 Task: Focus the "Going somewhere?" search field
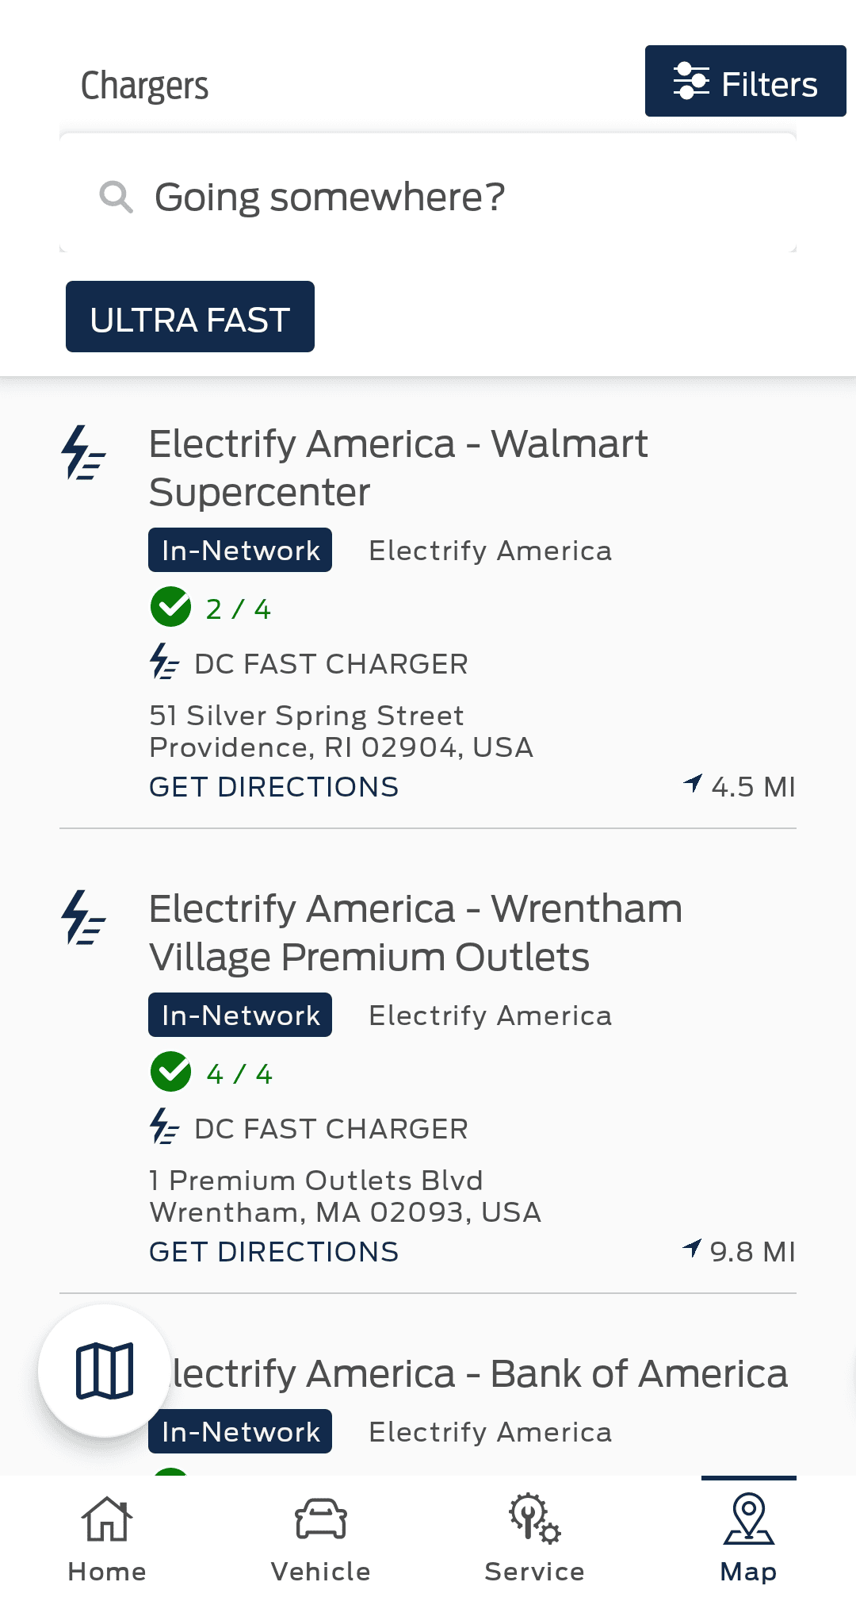(444, 197)
